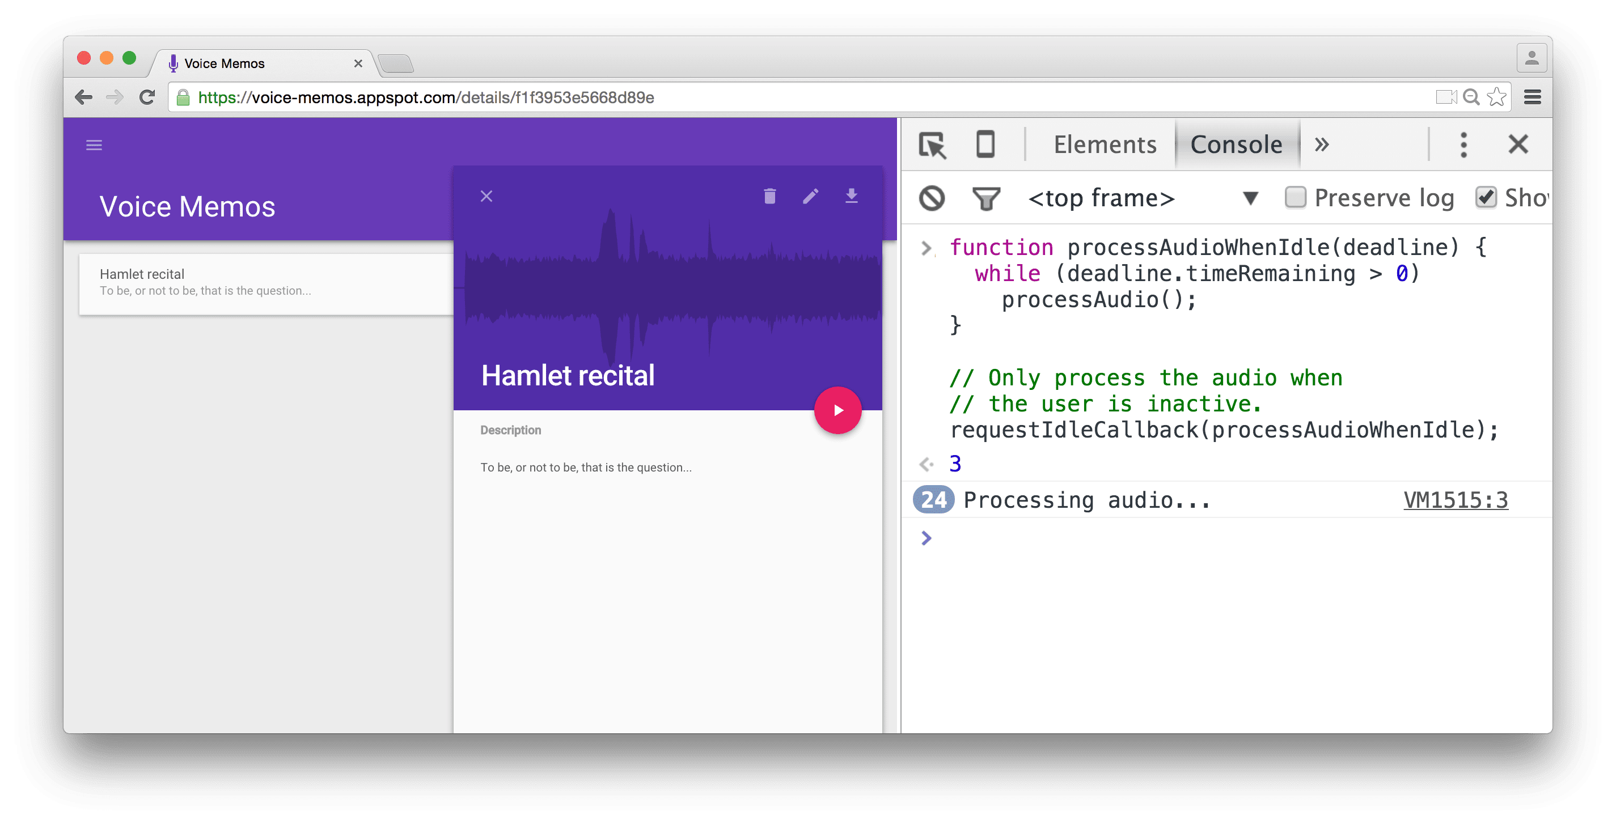Click the chevron expander at bottom of Console
1616x824 pixels.
(x=927, y=538)
